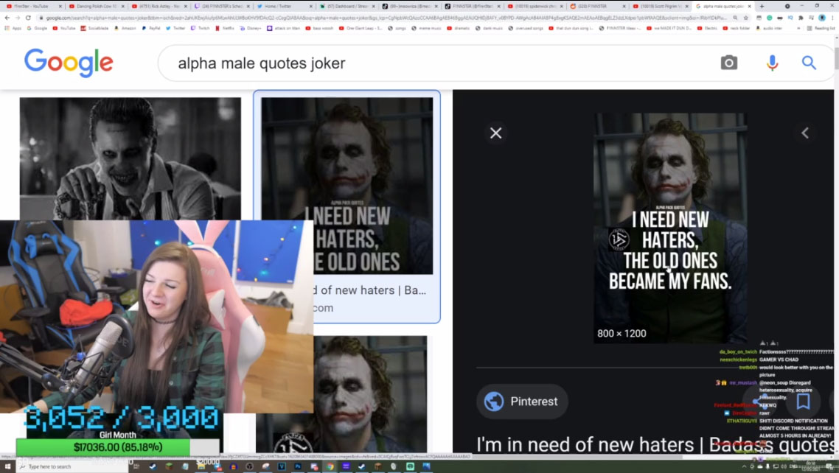Viewport: 839px width, 473px height.
Task: Open the 'songs' bookmark folder
Action: pos(397,28)
